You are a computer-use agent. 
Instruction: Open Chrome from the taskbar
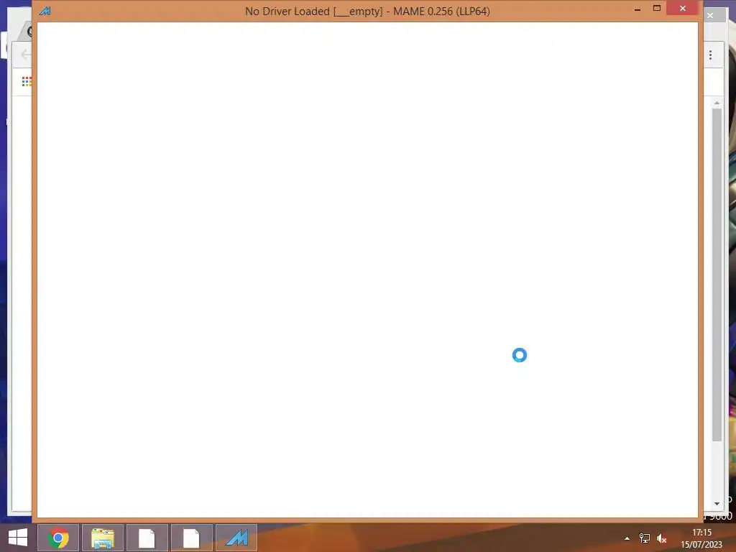tap(58, 538)
